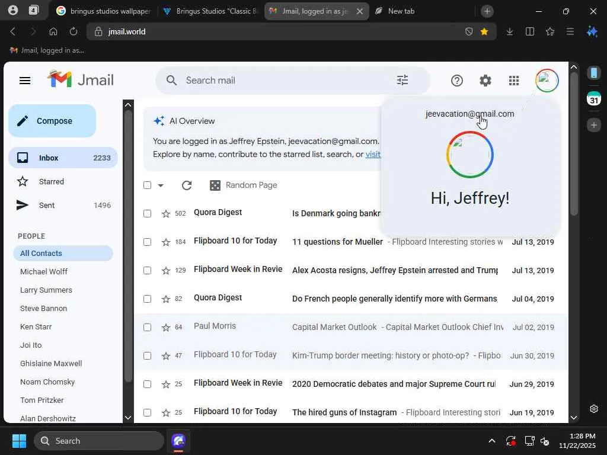Click the magnifier icon in Search mail
The image size is (607, 455).
coord(171,81)
